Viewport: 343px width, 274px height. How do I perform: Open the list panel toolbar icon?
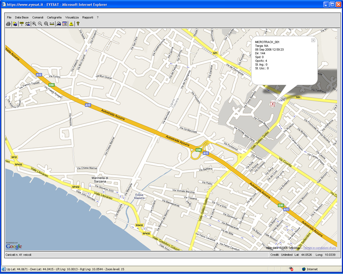pyautogui.click(x=65, y=24)
